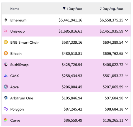This screenshot has height=127, width=133.
Task: Select the $206,004.45 fee value
Action: tap(72, 87)
